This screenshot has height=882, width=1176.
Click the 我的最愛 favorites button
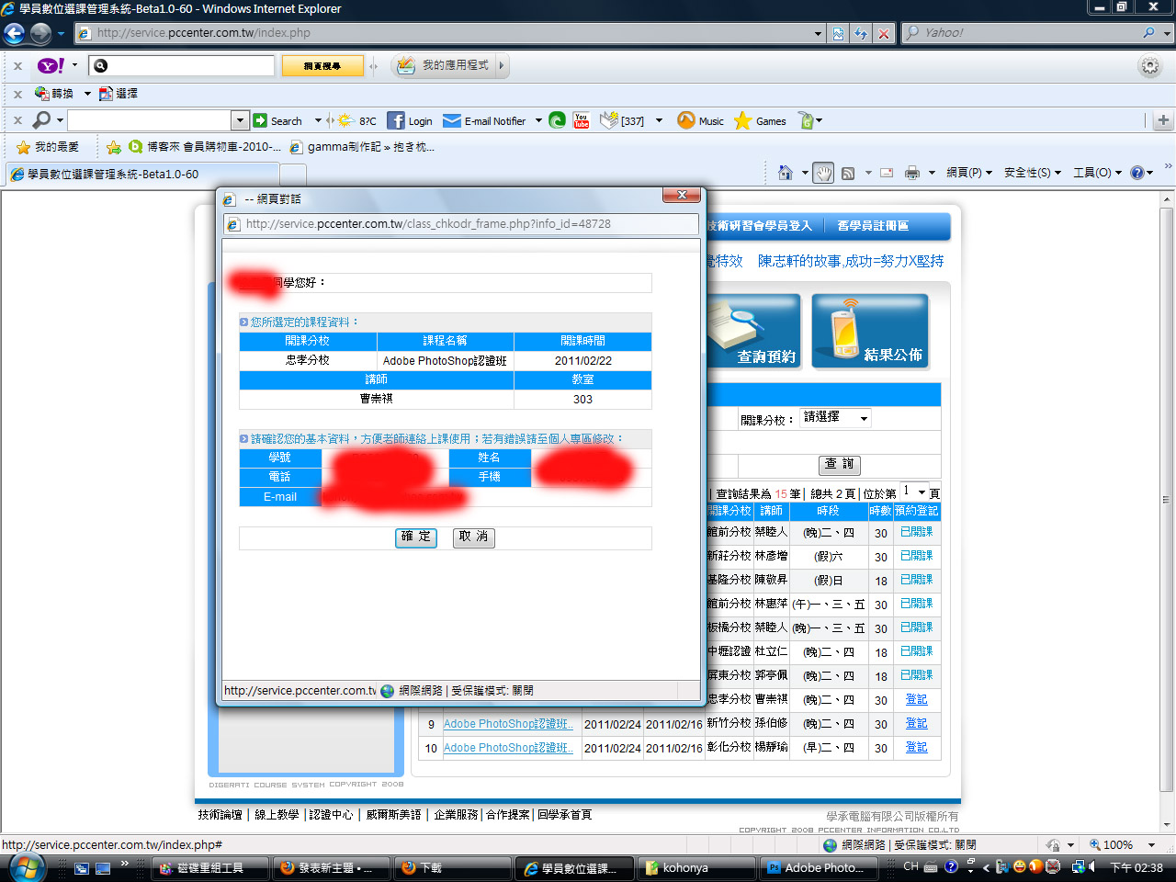tap(48, 147)
